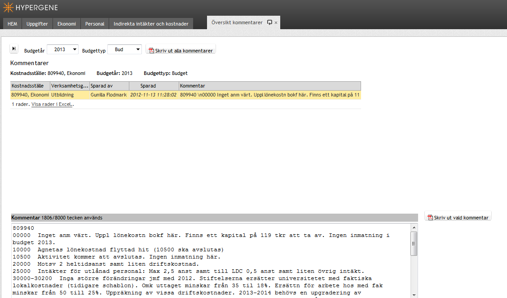Screen dimensions: 507x298
Task: Go to the HEM tab
Action: pos(12,24)
